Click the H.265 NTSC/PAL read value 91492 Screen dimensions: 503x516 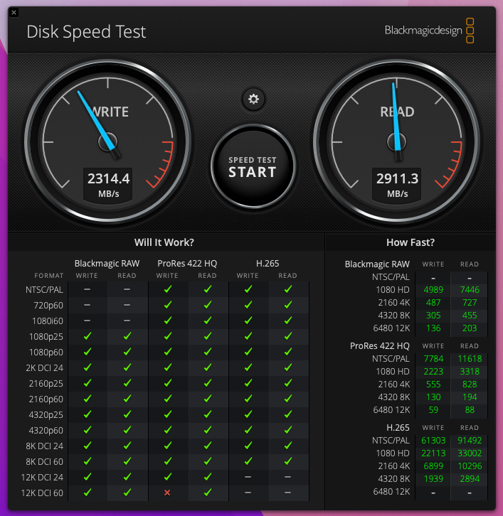point(470,441)
